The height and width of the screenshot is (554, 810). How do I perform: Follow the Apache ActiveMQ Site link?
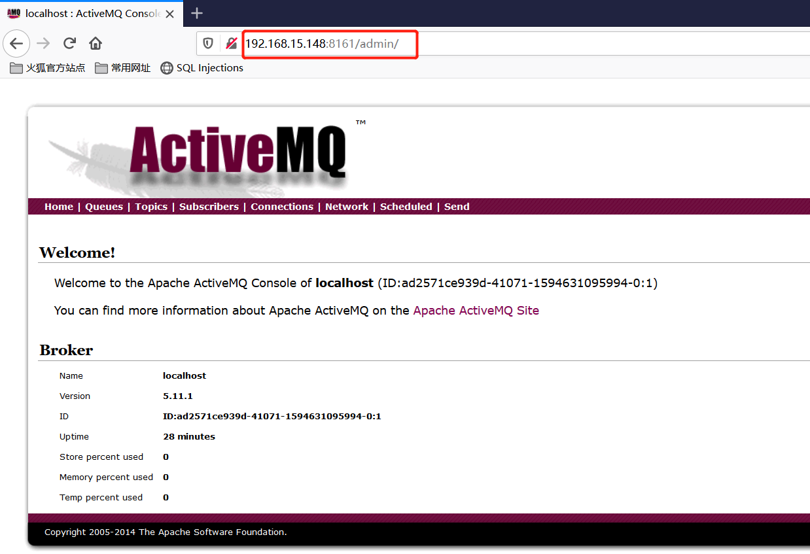tap(476, 311)
